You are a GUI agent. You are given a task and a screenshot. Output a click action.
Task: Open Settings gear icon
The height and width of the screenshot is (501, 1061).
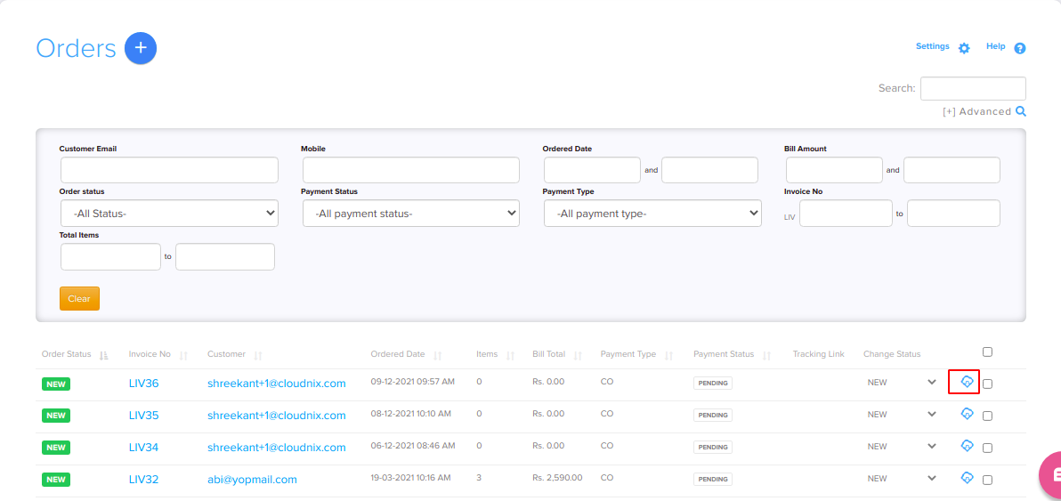(964, 48)
